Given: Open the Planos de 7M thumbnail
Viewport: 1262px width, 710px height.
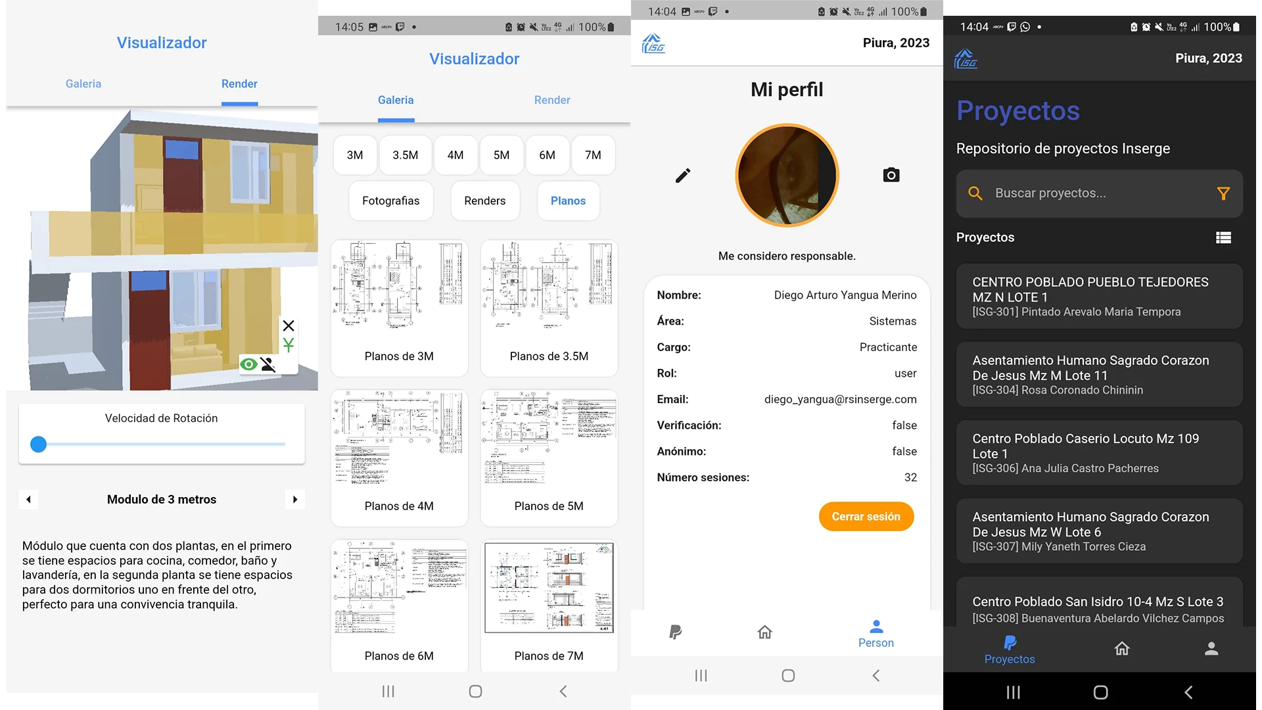Looking at the screenshot, I should coord(549,605).
